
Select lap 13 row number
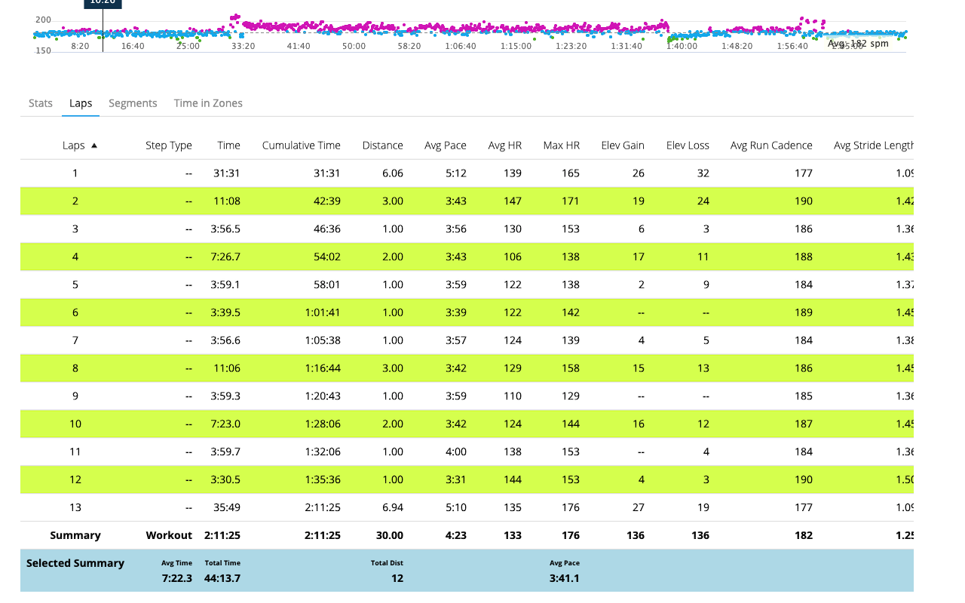coord(75,508)
